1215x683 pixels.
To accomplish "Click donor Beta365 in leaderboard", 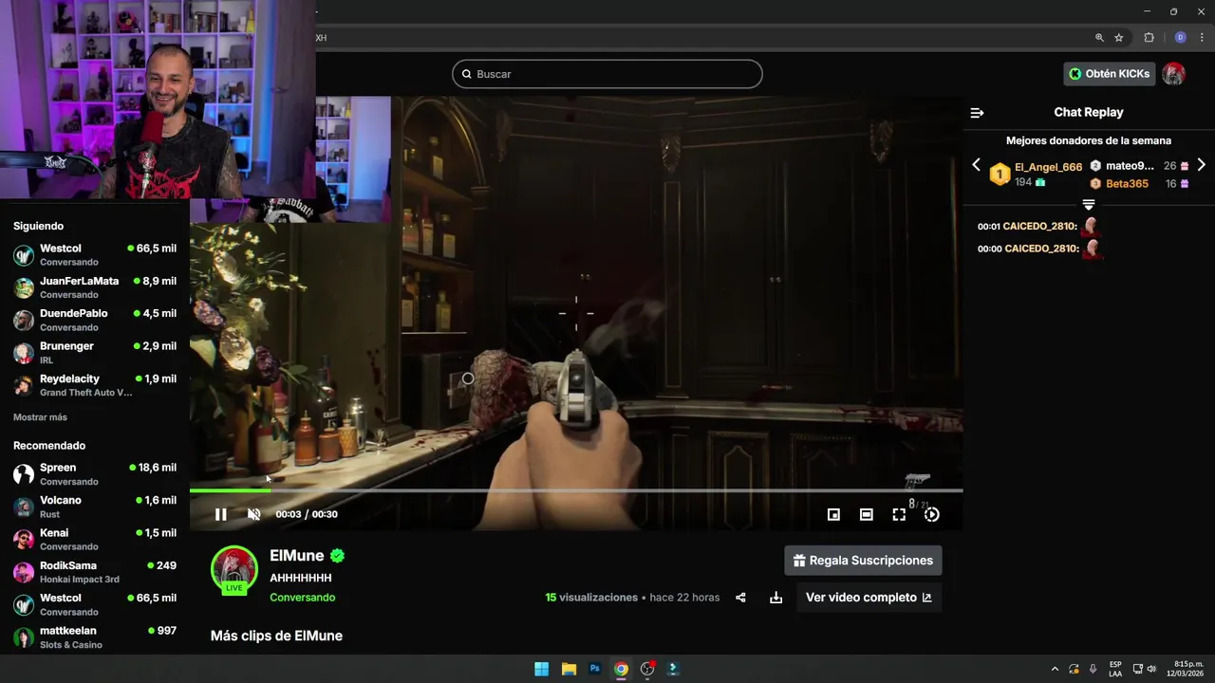I will (x=1127, y=184).
